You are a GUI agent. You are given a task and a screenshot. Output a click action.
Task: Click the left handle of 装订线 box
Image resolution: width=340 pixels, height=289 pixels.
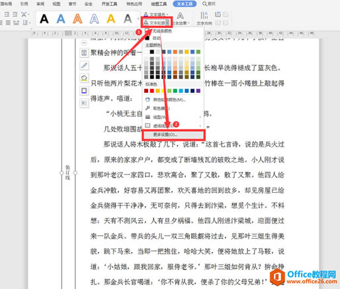pyautogui.click(x=62, y=173)
